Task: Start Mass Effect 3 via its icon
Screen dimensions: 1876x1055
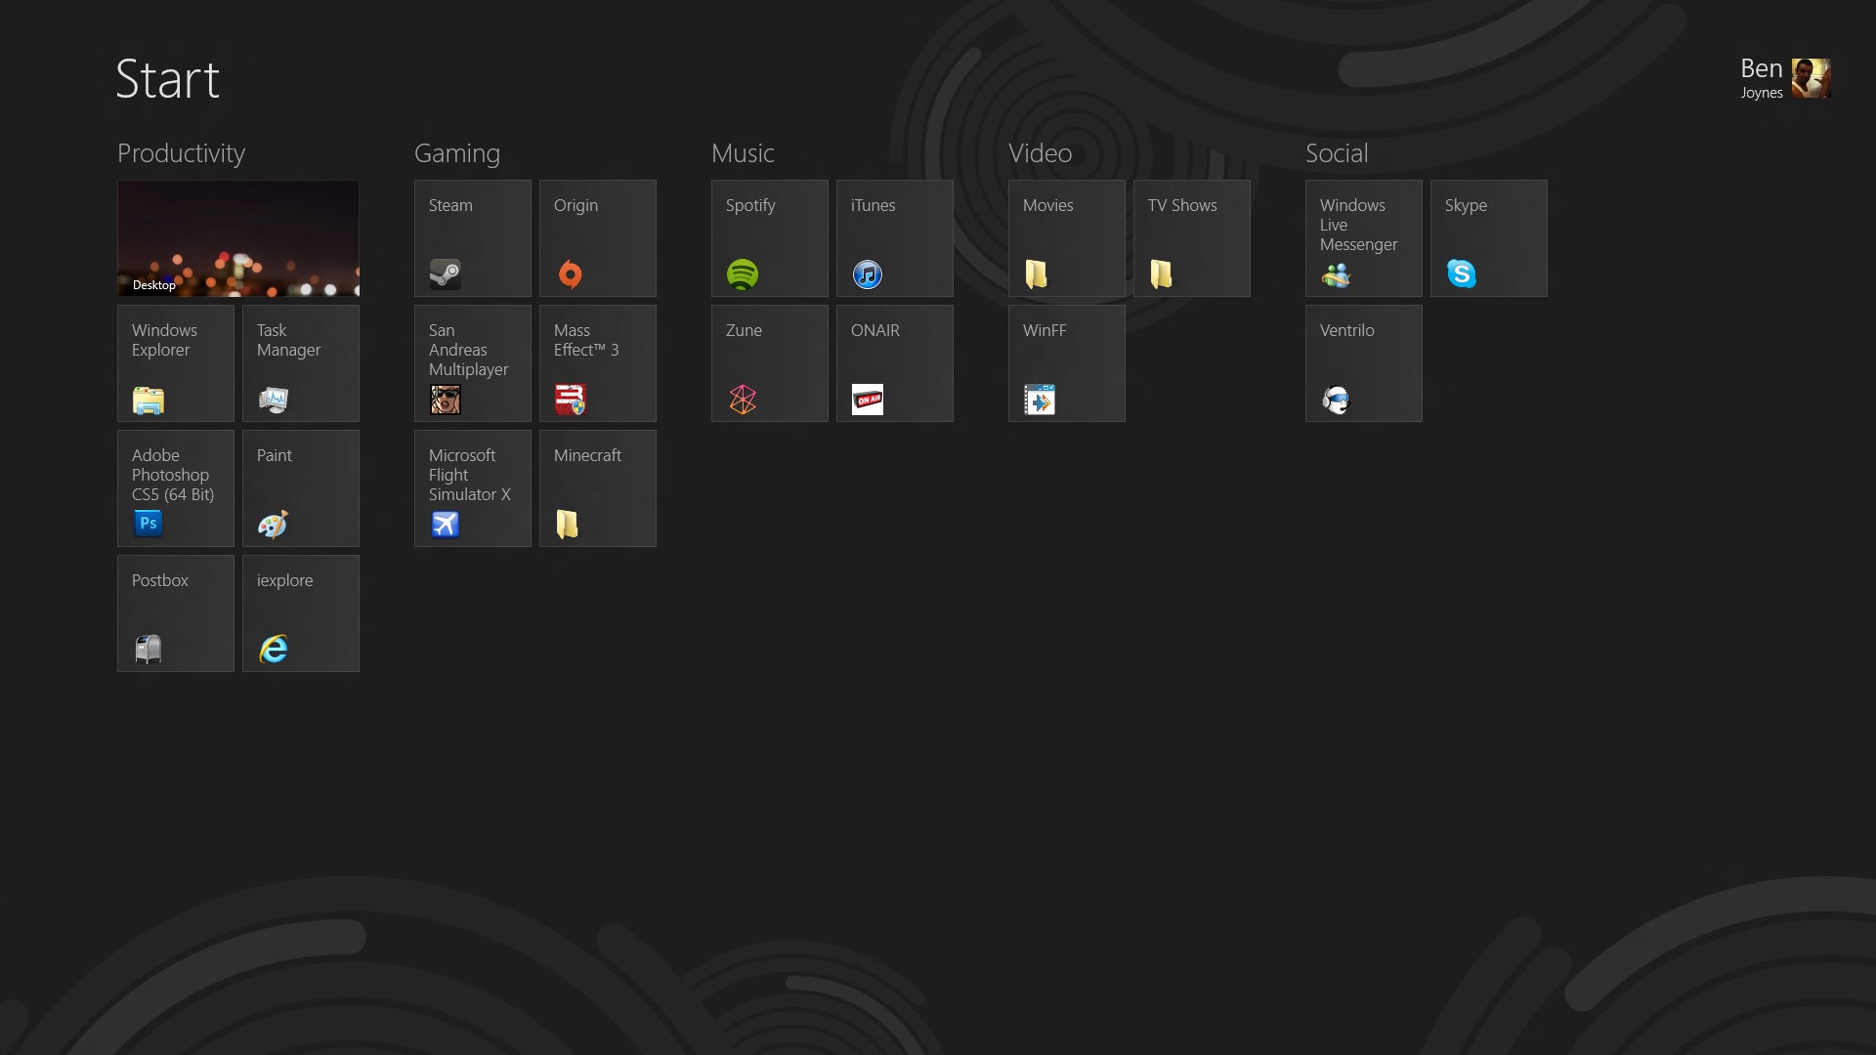Action: (571, 400)
